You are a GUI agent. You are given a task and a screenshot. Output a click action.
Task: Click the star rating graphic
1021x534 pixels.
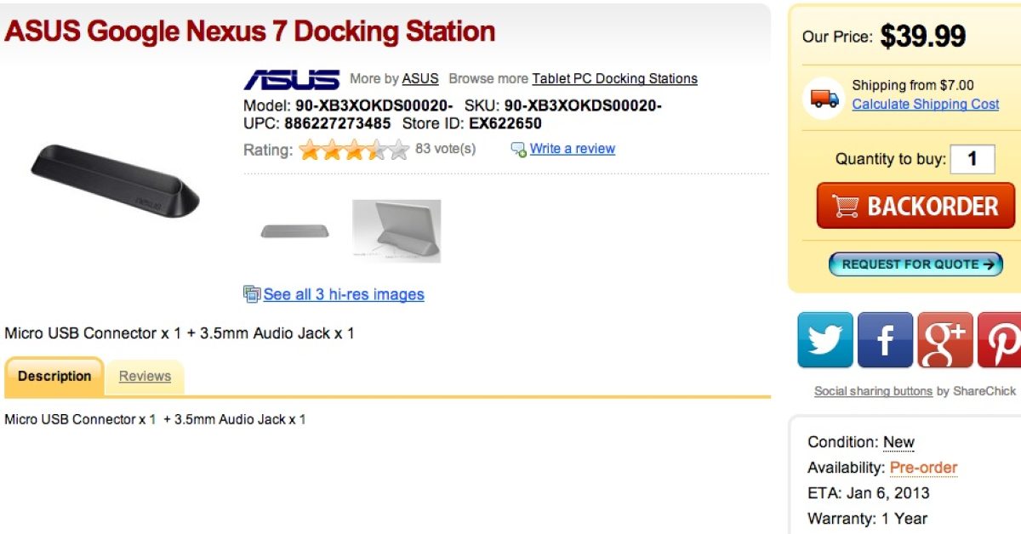(354, 151)
